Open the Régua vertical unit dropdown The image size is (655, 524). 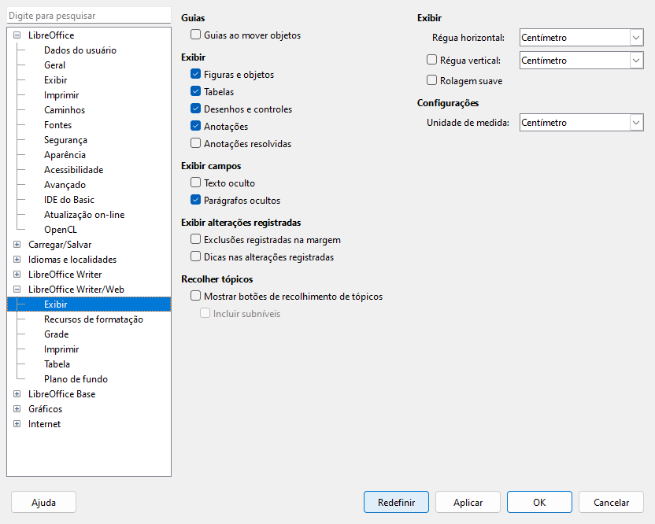tap(636, 61)
